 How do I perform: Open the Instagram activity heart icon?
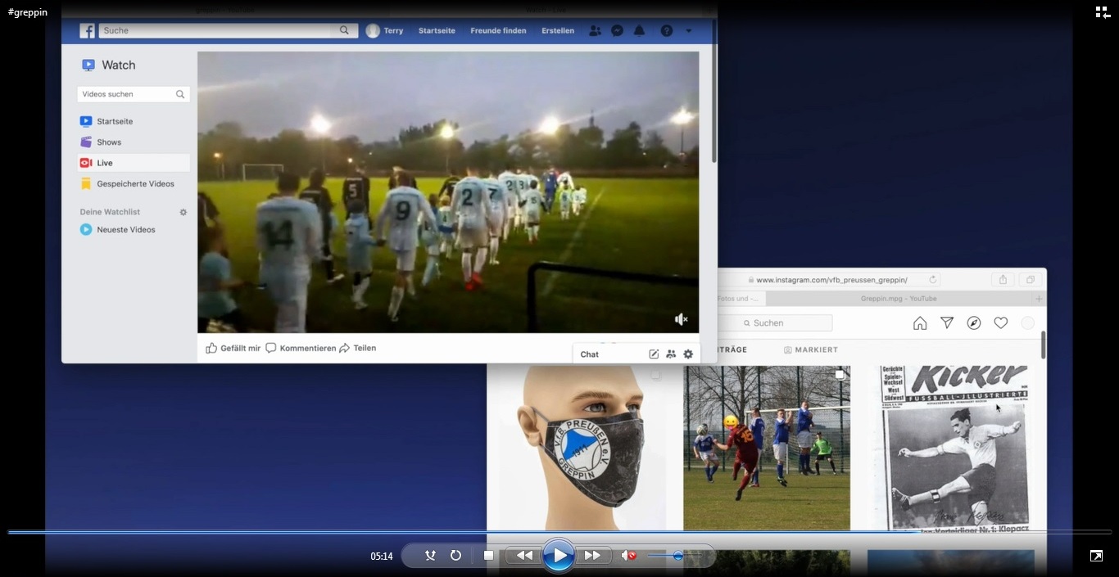[1001, 323]
